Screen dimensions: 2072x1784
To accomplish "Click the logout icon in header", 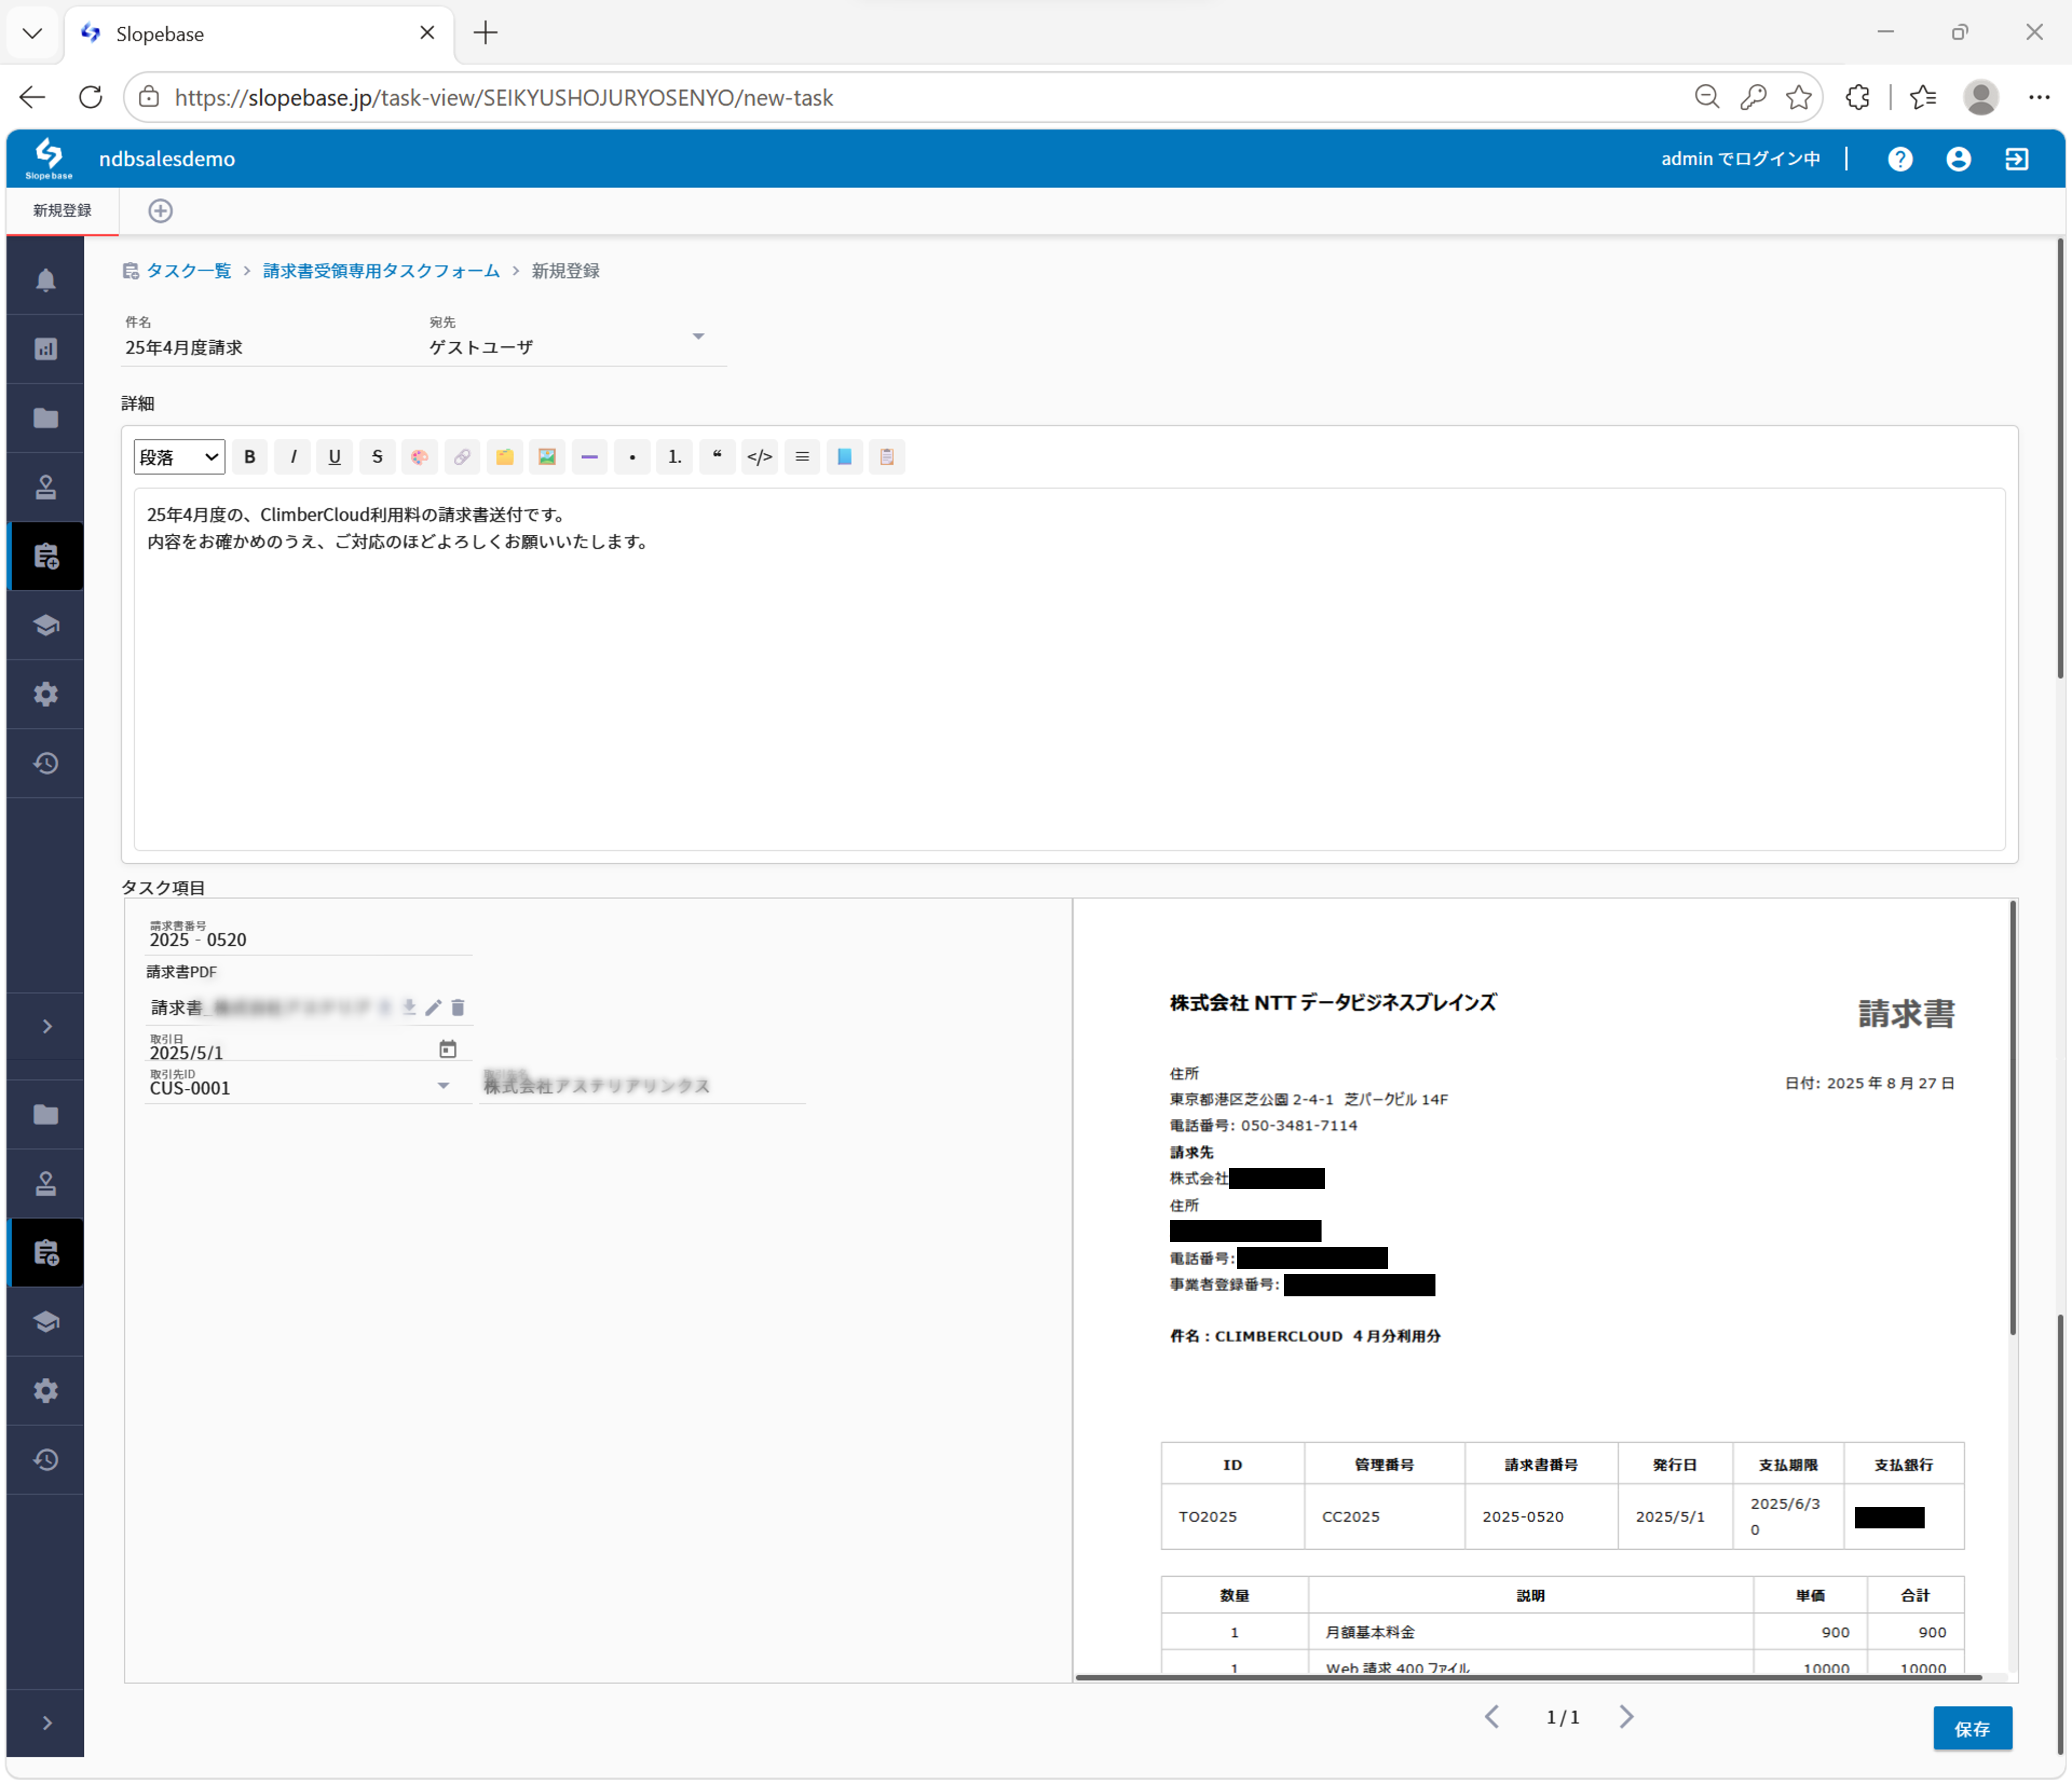I will 2017,159.
